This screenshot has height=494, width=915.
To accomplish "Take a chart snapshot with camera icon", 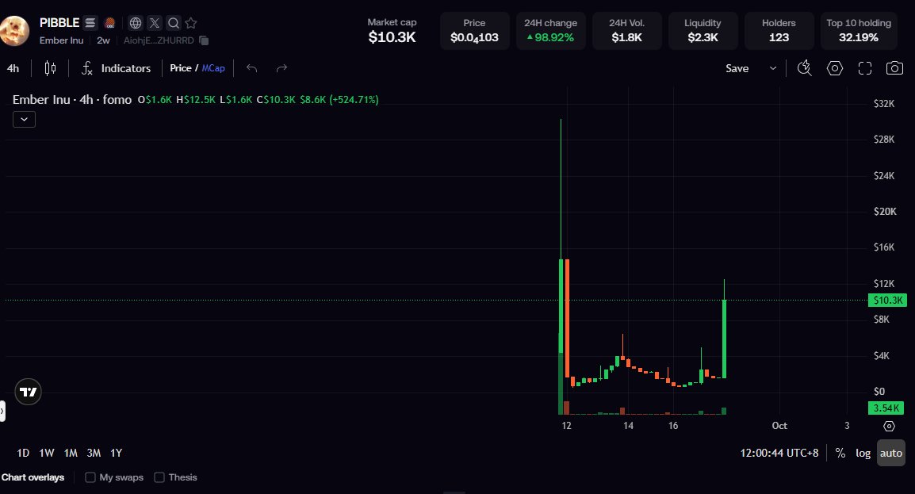I will click(x=894, y=68).
